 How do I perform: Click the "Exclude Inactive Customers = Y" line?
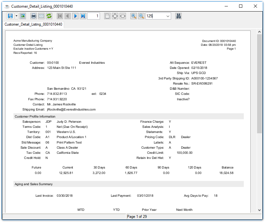tap(33, 49)
